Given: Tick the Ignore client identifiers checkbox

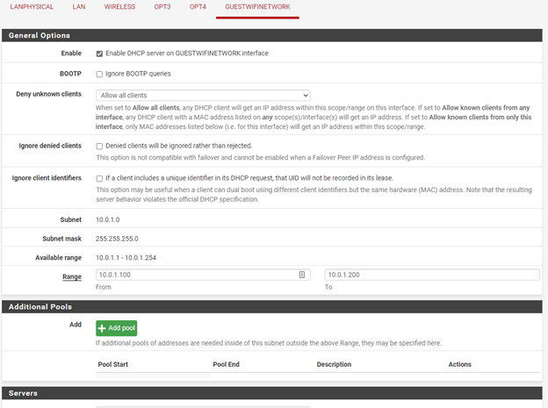Looking at the screenshot, I should 99,178.
